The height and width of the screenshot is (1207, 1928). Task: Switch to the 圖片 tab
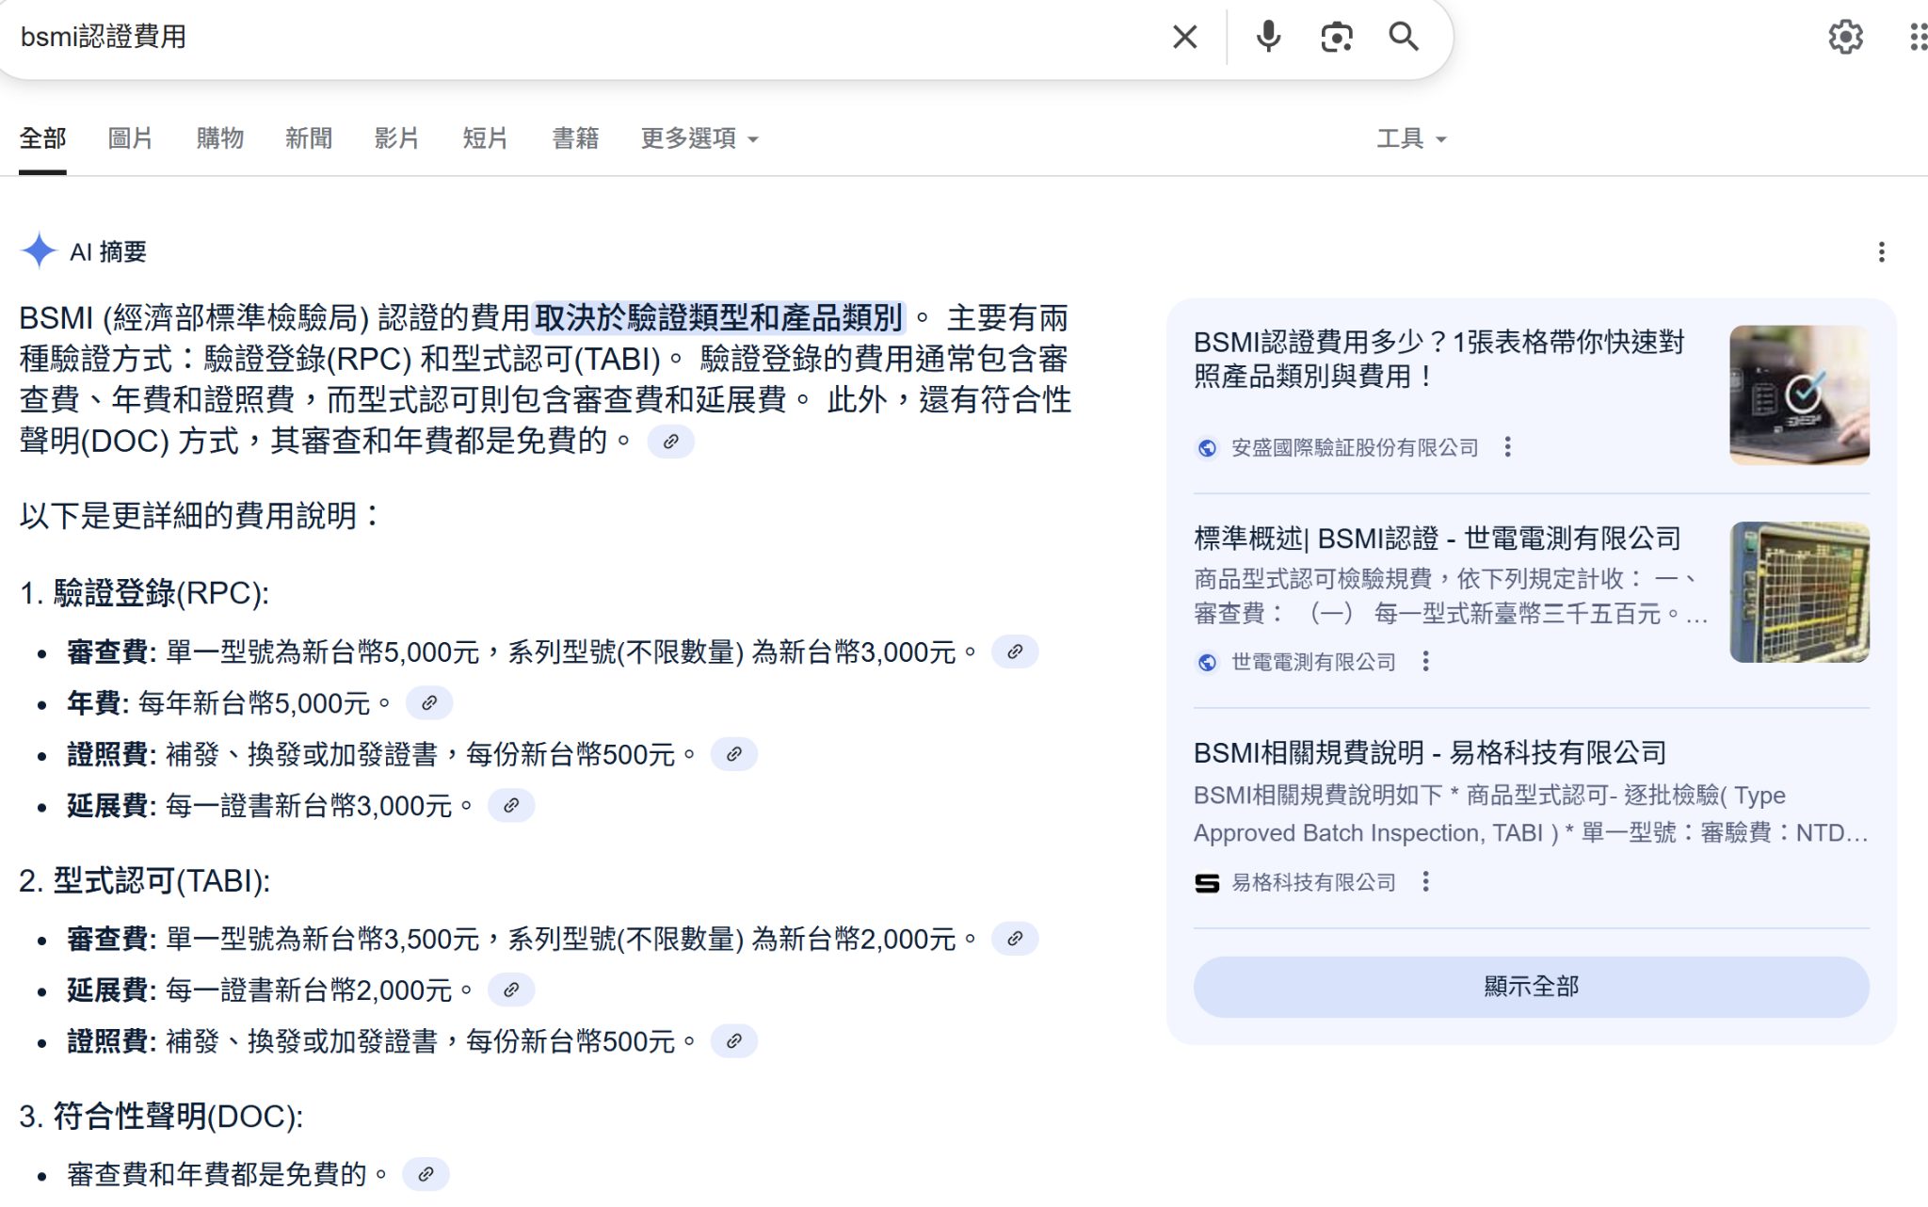[x=130, y=138]
